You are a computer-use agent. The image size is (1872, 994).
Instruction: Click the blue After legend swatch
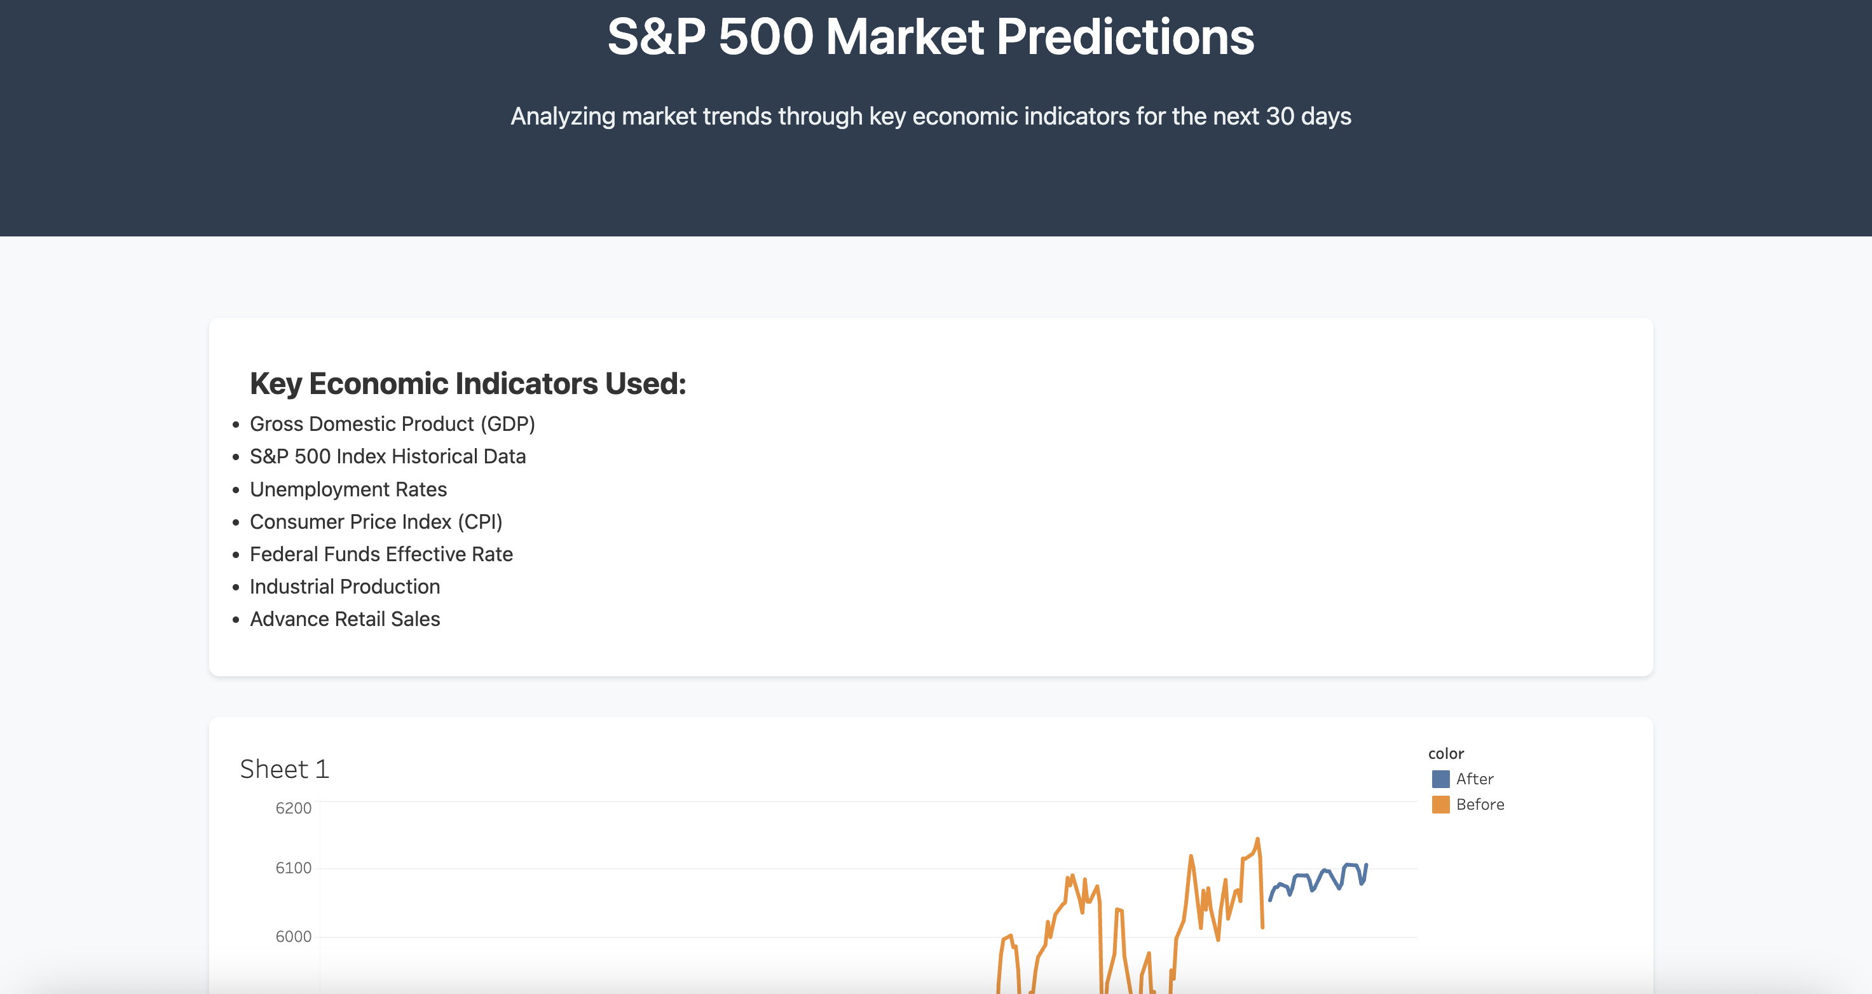pyautogui.click(x=1440, y=779)
